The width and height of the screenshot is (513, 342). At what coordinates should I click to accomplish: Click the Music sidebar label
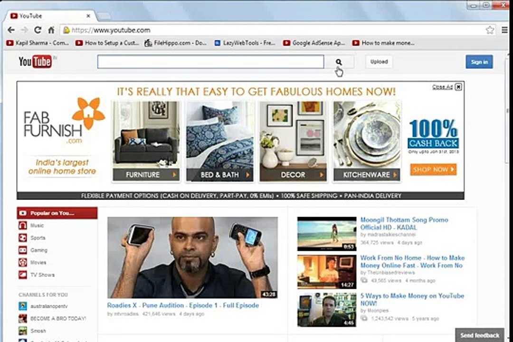[x=37, y=226]
